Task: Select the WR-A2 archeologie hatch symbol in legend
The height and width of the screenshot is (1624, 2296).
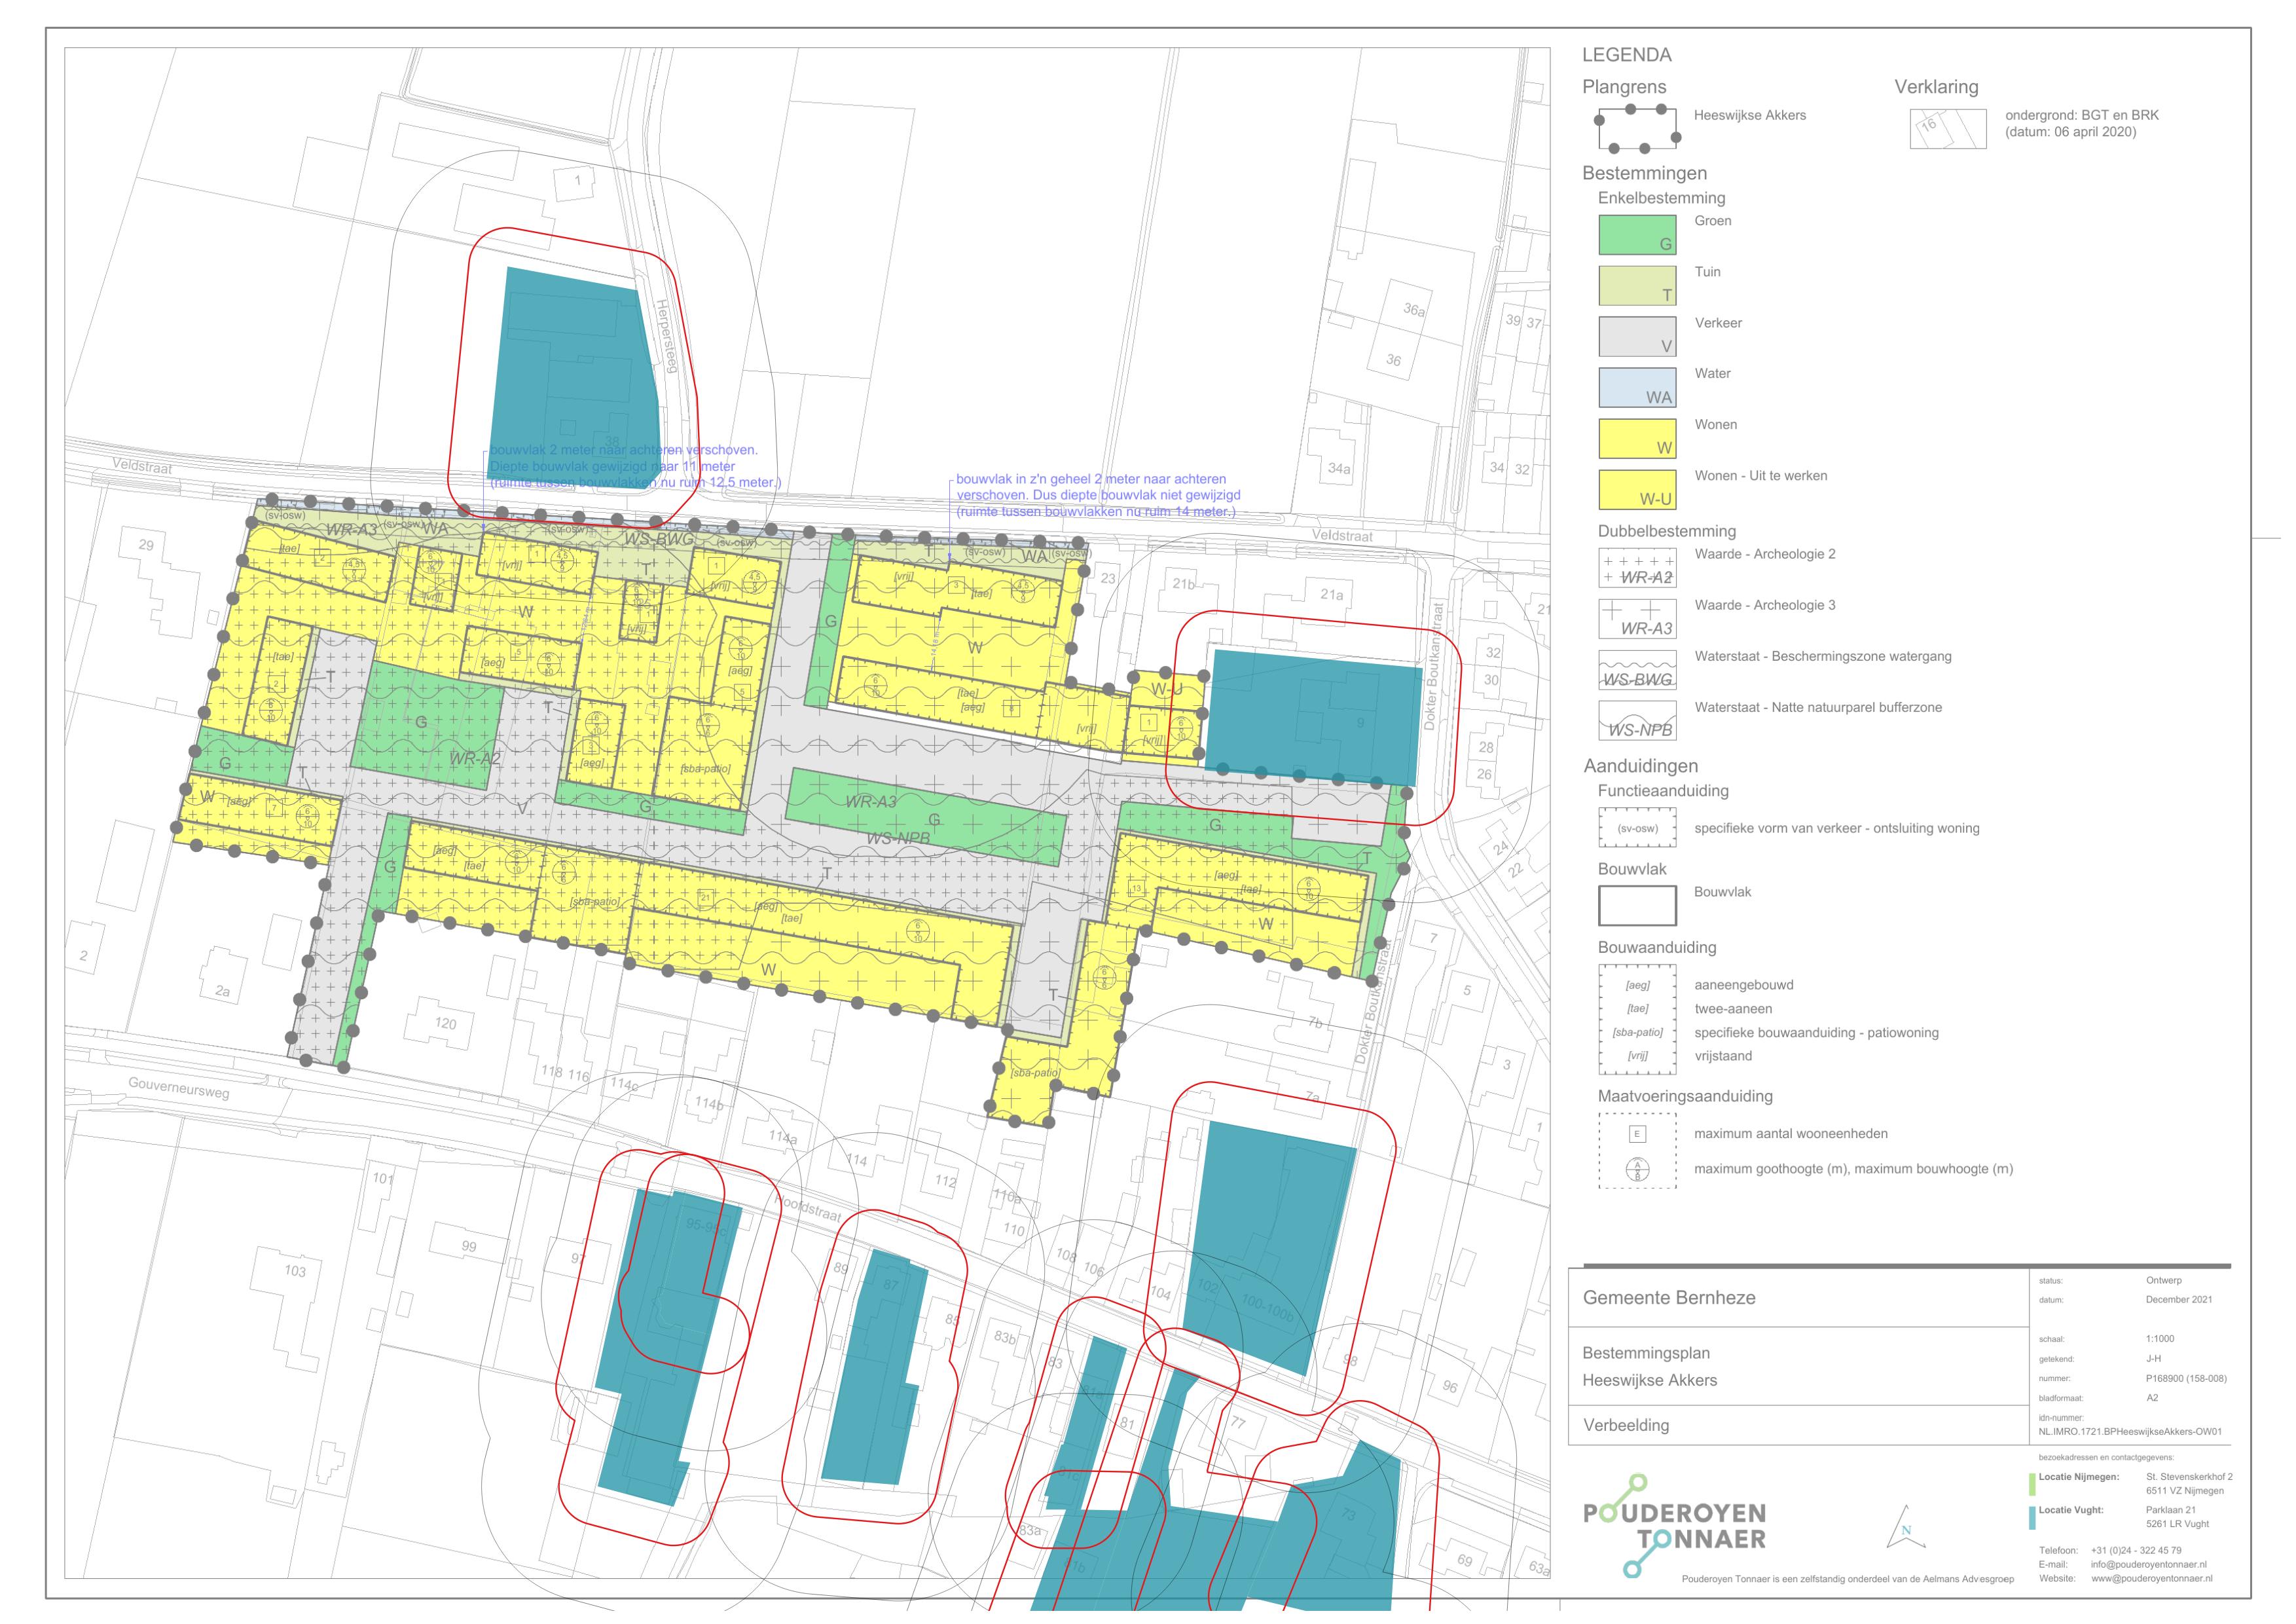Action: tap(1637, 567)
